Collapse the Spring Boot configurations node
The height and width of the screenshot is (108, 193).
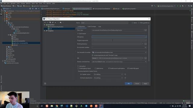click(x=45, y=25)
